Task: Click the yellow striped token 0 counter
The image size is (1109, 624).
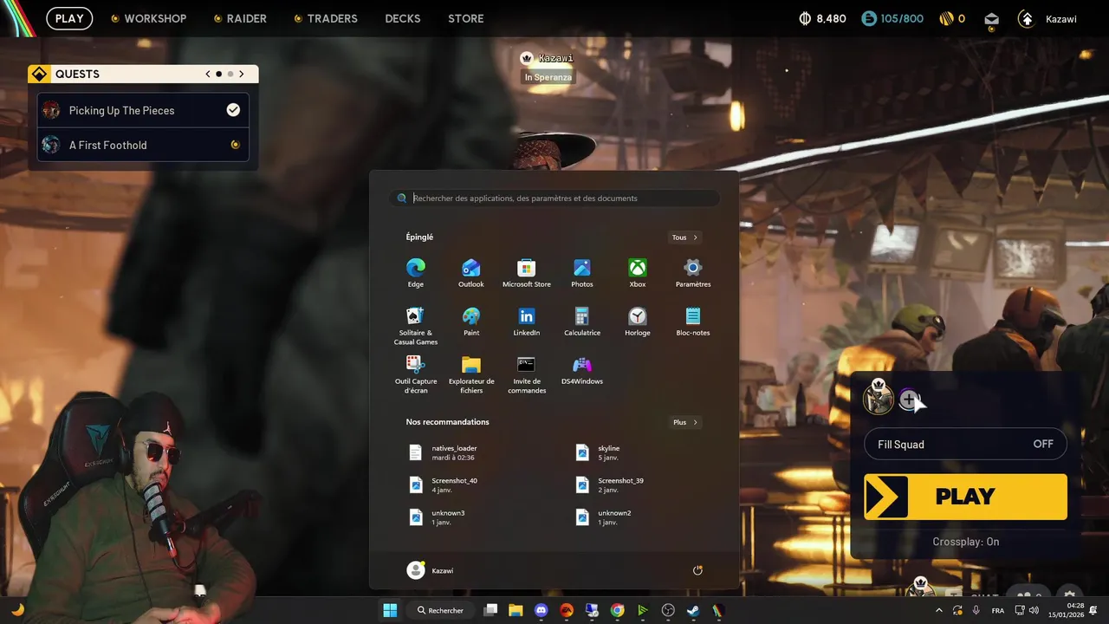Action: pyautogui.click(x=952, y=18)
